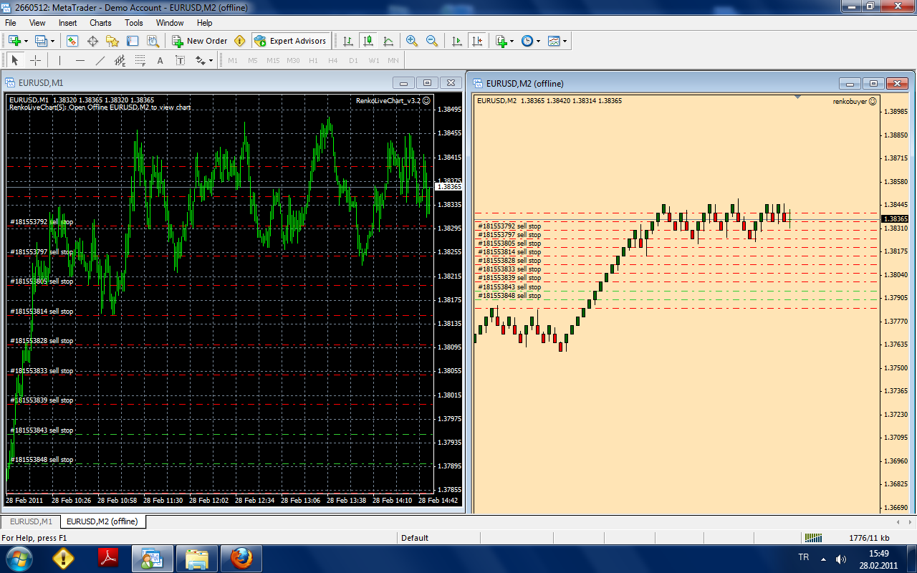Select the text label tool
This screenshot has height=573, width=917.
(x=181, y=61)
